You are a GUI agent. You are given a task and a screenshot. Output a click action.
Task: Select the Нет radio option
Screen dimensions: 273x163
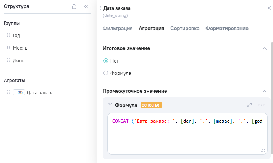(106, 61)
